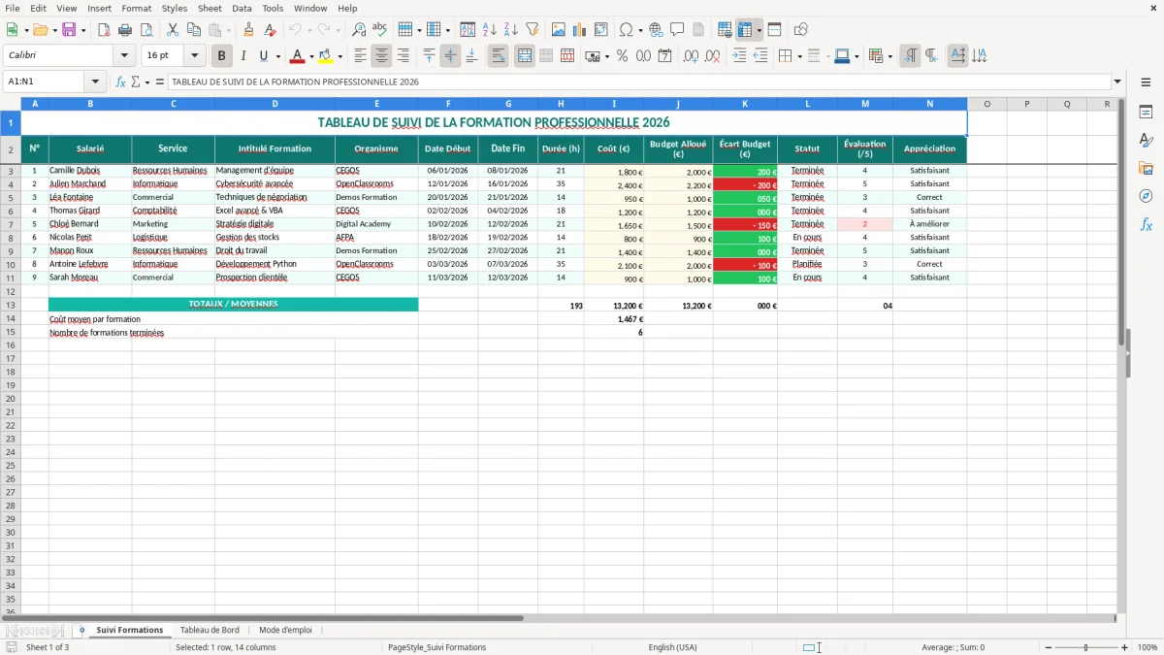Apply yellow background color swatch
The image size is (1164, 655).
coord(326,56)
